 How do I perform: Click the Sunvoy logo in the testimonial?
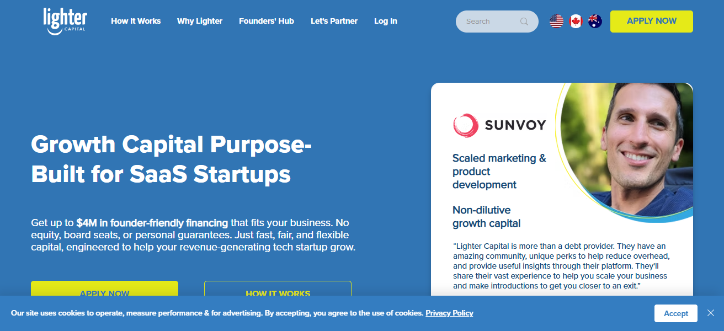coord(499,125)
